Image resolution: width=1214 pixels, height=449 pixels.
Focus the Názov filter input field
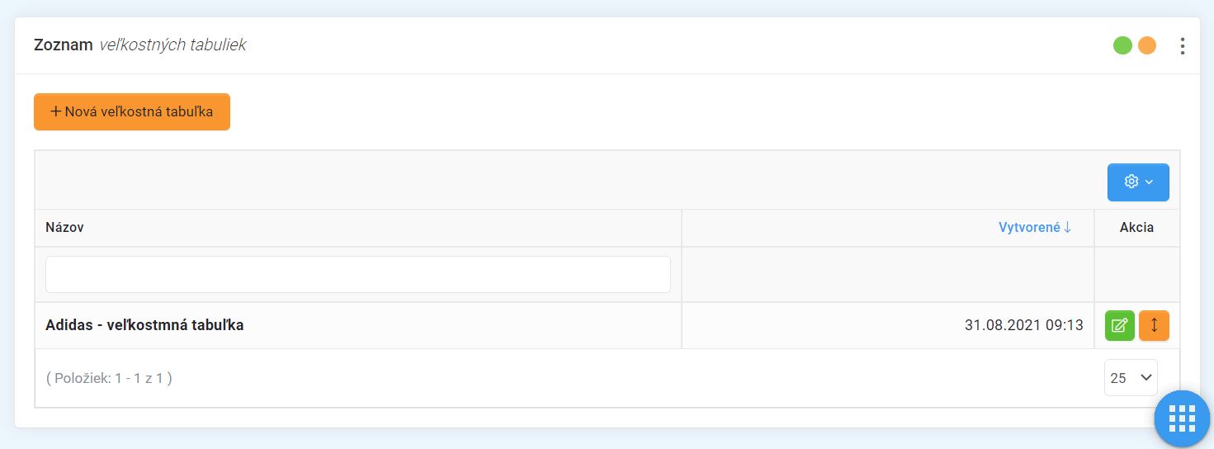[x=358, y=274]
